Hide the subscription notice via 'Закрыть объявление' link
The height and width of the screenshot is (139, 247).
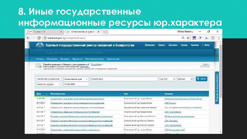point(205,65)
